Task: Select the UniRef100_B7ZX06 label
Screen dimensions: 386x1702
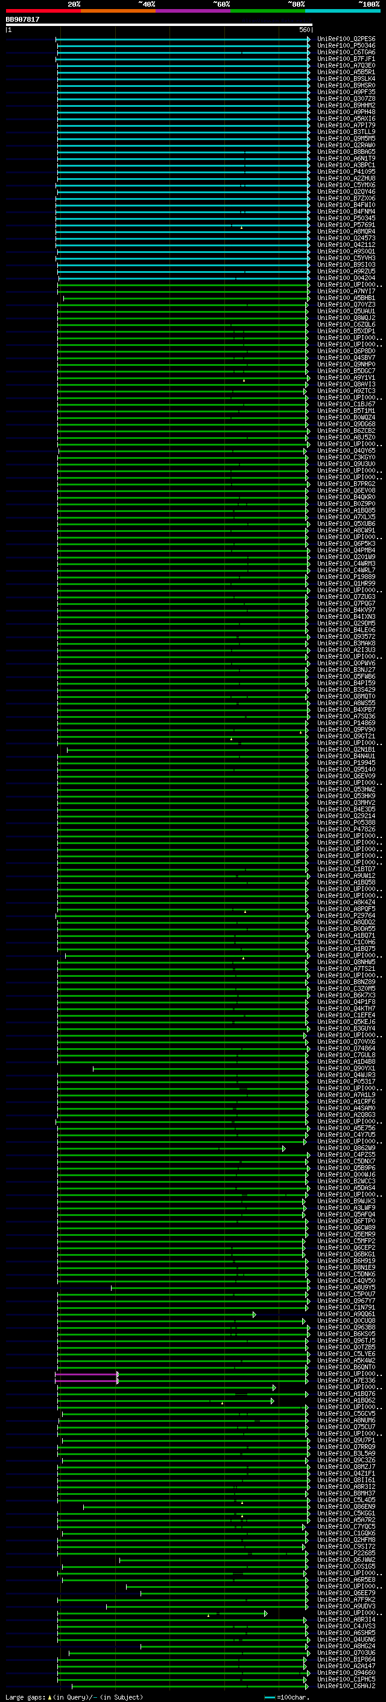Action: coord(346,198)
